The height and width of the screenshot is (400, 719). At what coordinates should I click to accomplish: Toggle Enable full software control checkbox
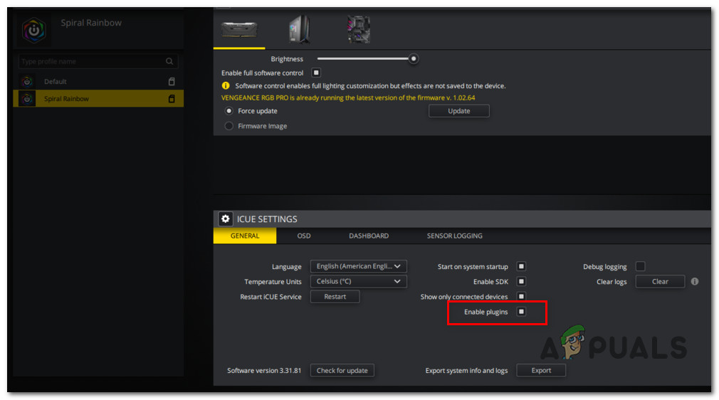[316, 73]
